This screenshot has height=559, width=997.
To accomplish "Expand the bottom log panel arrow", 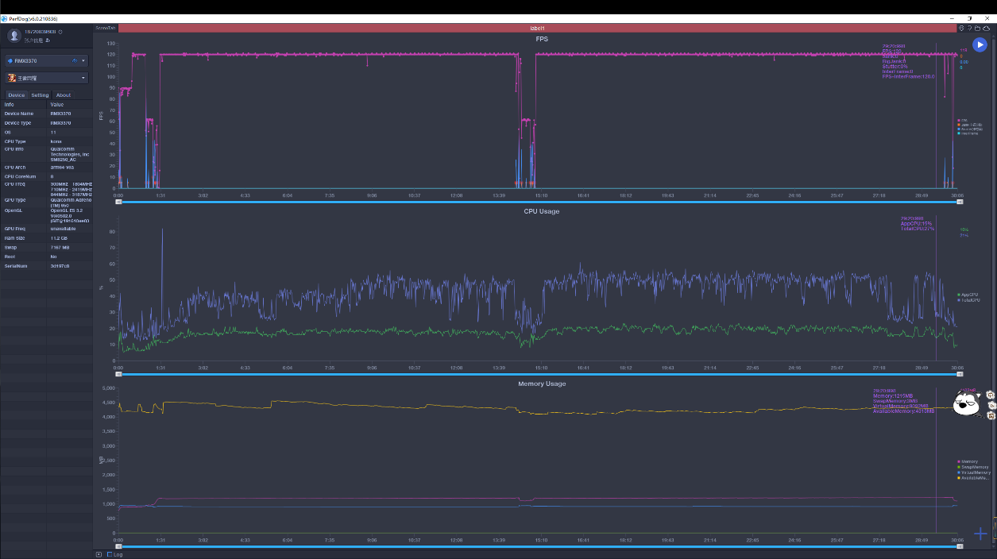I will click(99, 554).
